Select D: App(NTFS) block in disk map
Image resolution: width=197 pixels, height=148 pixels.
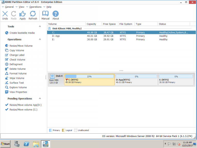[x=136, y=80]
